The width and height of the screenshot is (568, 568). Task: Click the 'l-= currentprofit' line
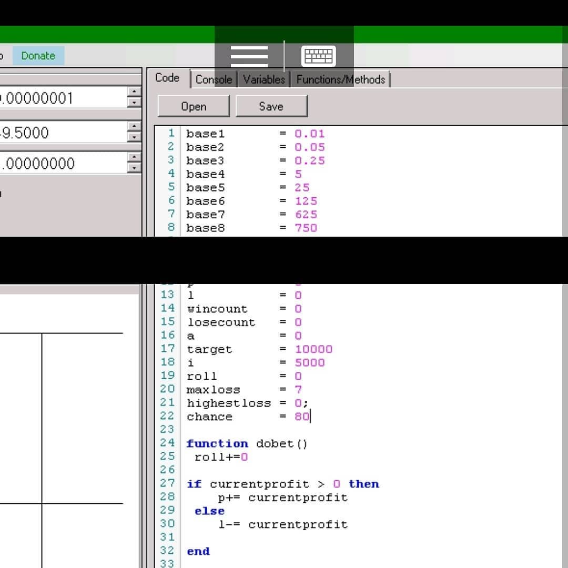point(283,524)
